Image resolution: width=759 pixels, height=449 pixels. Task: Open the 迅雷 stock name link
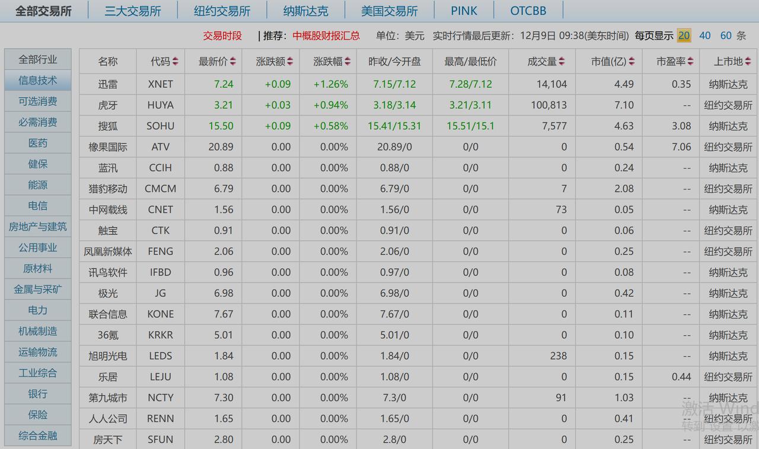coord(108,84)
